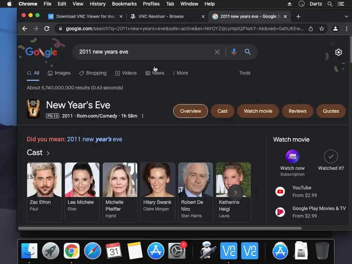
Task: Select the HBO Max Watch now icon
Action: pyautogui.click(x=292, y=156)
